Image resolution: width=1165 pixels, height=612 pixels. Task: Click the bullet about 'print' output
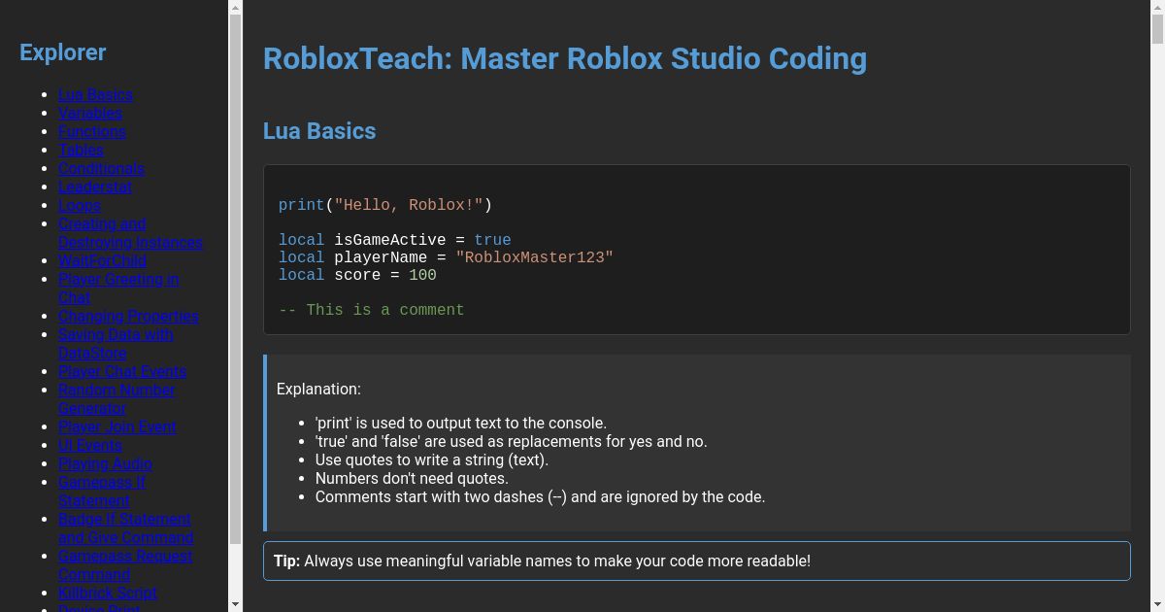pos(461,423)
